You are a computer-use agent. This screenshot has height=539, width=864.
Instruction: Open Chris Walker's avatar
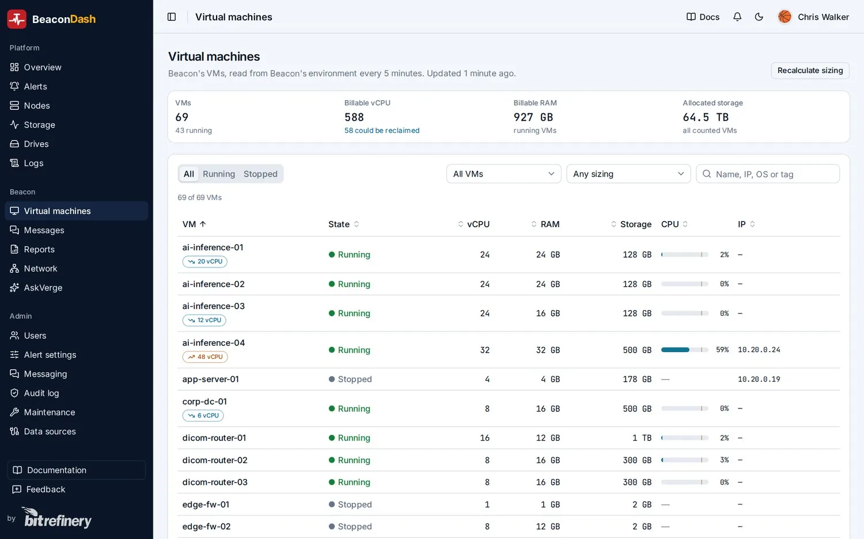[785, 17]
